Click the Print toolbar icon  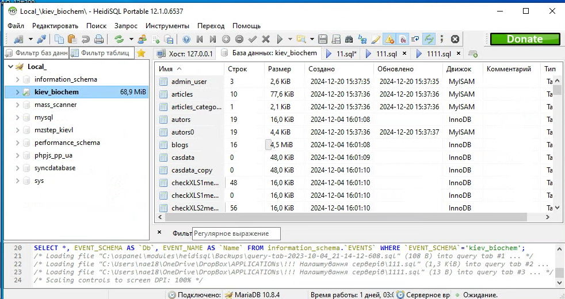(x=99, y=39)
